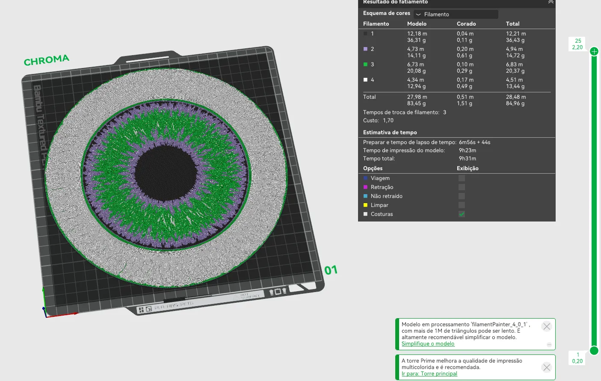The height and width of the screenshot is (381, 601).
Task: Click filament 4 white color swatch
Action: 365,80
